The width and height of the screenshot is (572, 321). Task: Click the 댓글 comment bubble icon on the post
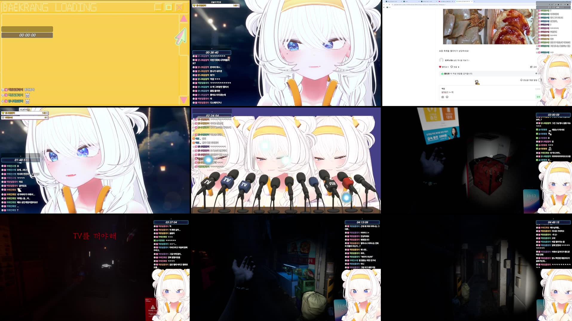[x=452, y=67]
